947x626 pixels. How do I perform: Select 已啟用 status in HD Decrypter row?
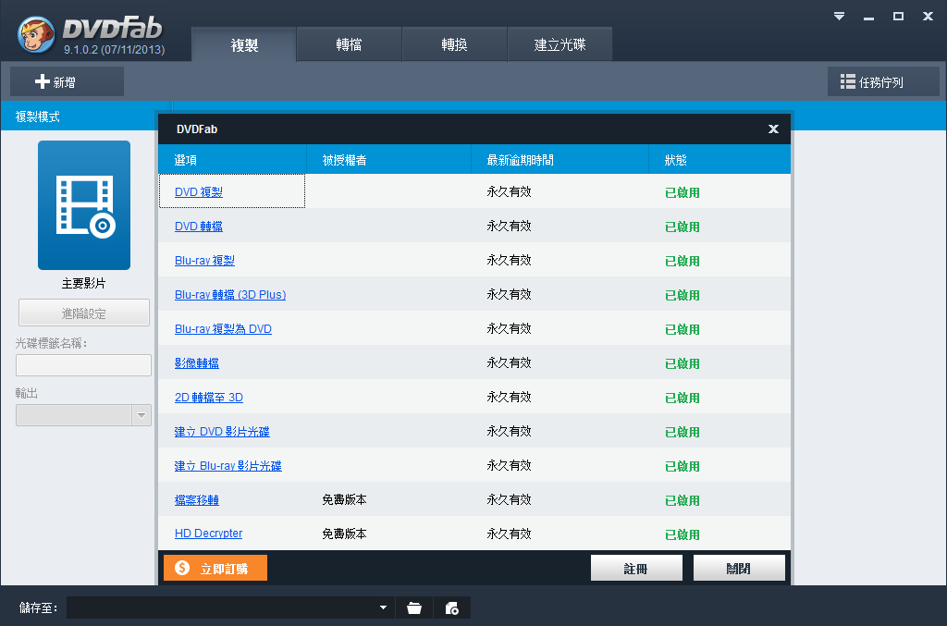pos(683,534)
